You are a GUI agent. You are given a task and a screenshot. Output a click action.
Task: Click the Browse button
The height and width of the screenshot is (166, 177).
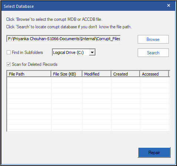pos(153,39)
